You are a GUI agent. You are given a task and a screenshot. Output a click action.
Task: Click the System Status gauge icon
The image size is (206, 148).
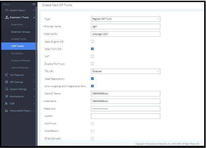click(7, 10)
